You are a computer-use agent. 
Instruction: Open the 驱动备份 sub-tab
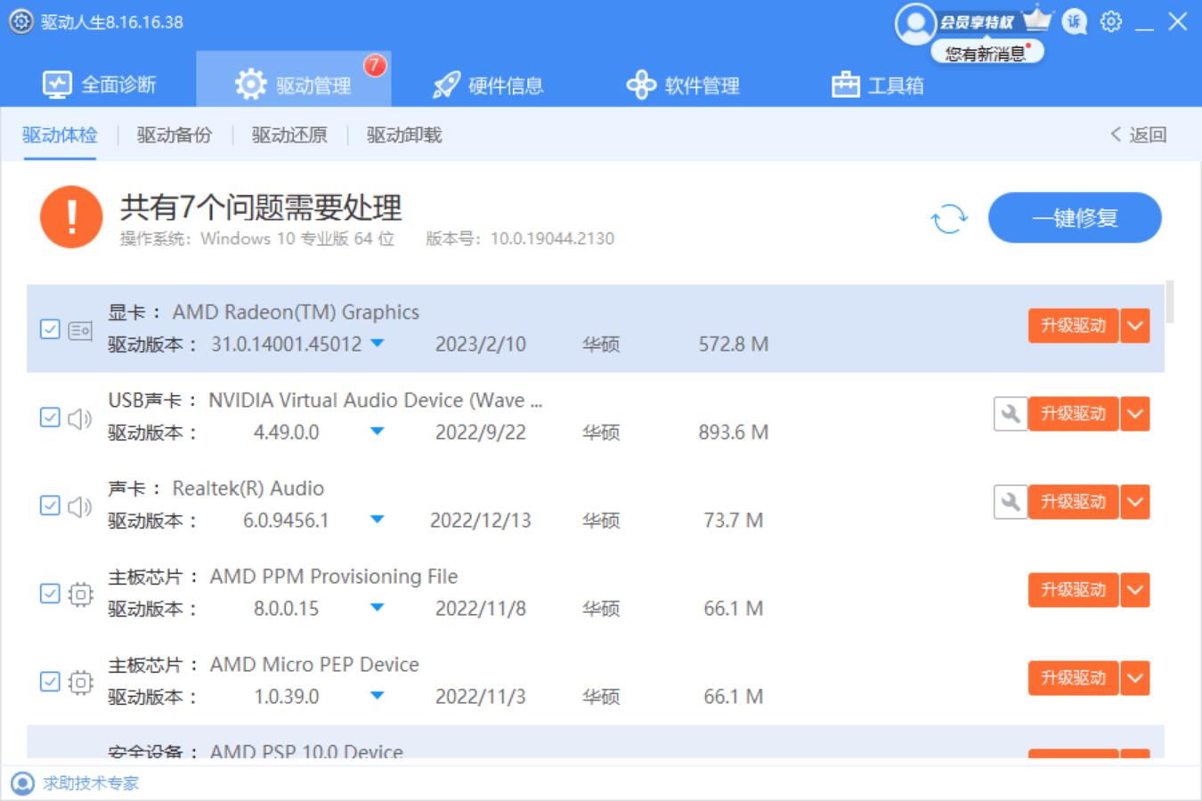tap(173, 135)
